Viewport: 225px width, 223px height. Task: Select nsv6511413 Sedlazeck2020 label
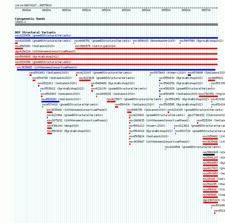(57, 83)
